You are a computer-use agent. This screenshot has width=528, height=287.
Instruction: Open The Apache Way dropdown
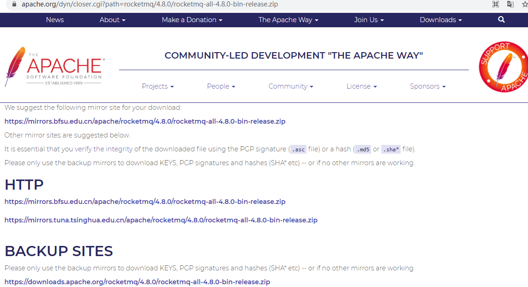tap(288, 20)
